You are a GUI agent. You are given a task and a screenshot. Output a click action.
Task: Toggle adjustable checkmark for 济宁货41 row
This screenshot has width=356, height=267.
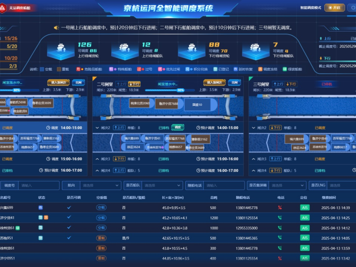tap(69, 217)
